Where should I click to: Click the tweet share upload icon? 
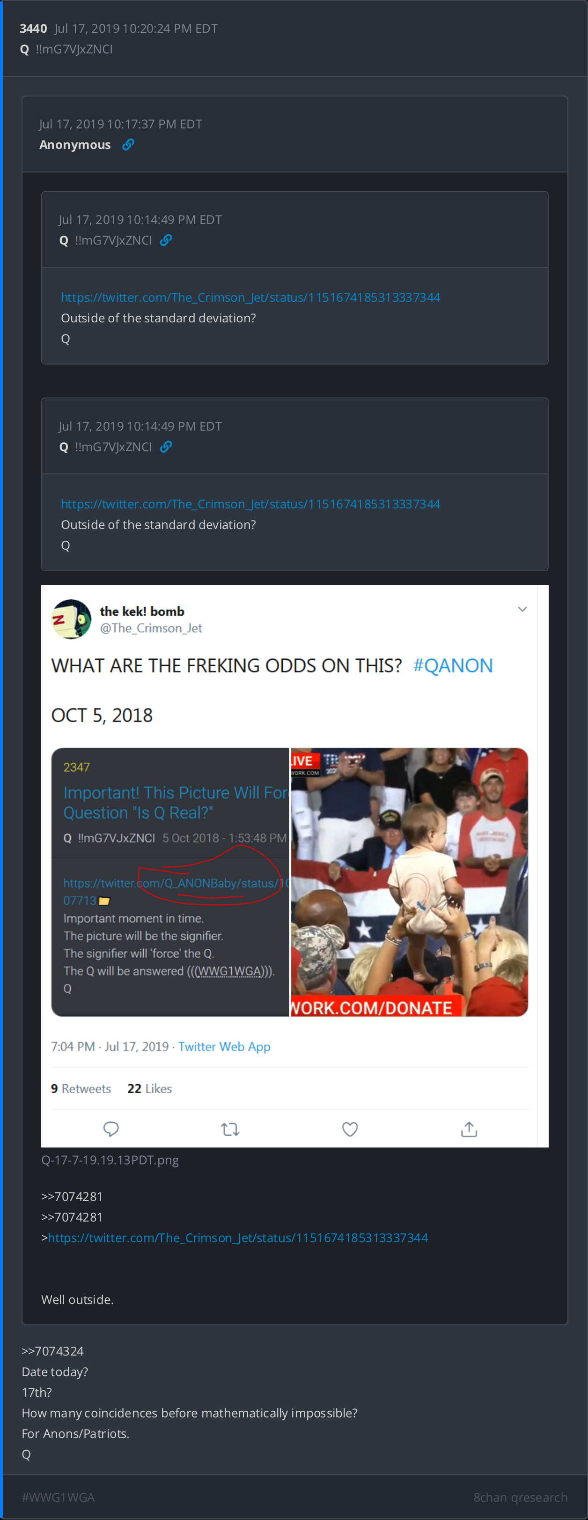tap(469, 1129)
